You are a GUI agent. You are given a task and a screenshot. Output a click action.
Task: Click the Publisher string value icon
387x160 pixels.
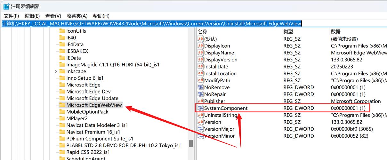(x=201, y=101)
